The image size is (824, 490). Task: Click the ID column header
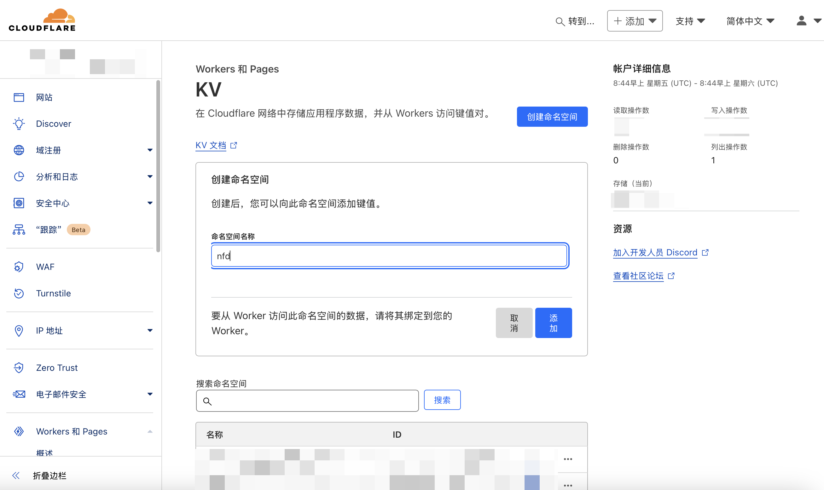[397, 435]
